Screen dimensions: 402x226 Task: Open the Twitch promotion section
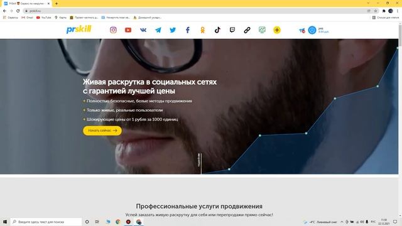click(232, 30)
